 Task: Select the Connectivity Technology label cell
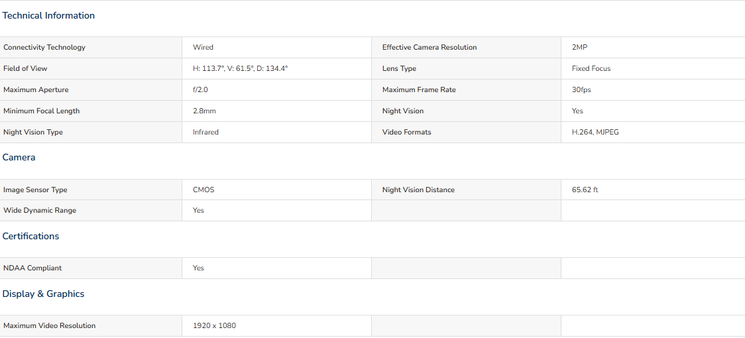91,48
